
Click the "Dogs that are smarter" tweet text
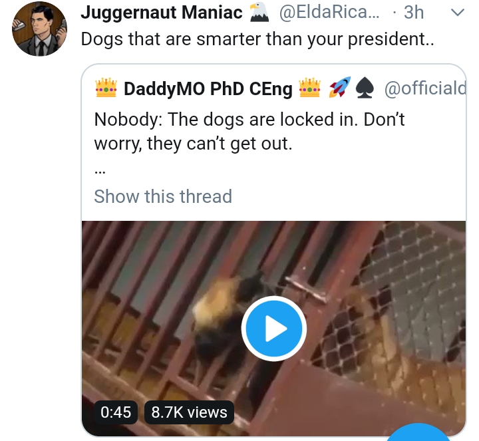(x=257, y=39)
